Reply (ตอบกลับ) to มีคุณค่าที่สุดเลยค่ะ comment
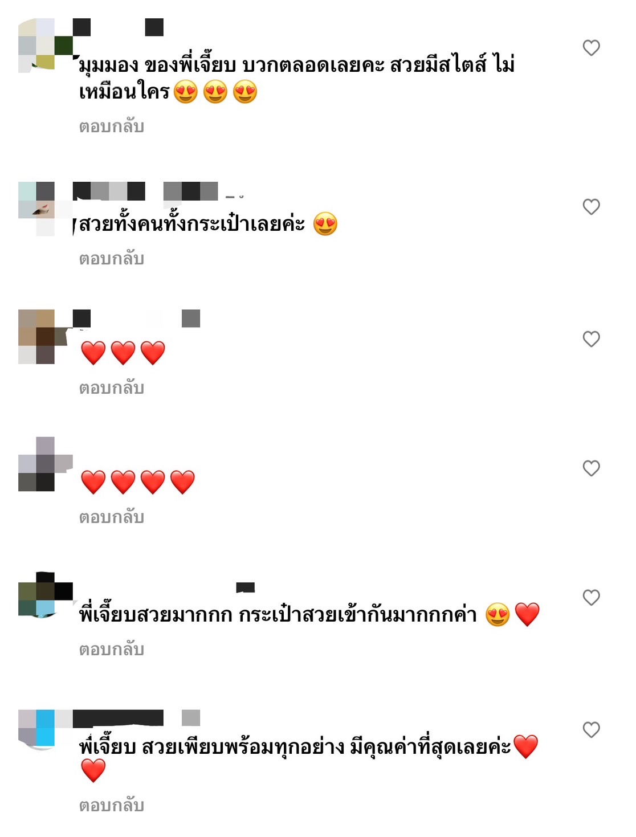 111,805
